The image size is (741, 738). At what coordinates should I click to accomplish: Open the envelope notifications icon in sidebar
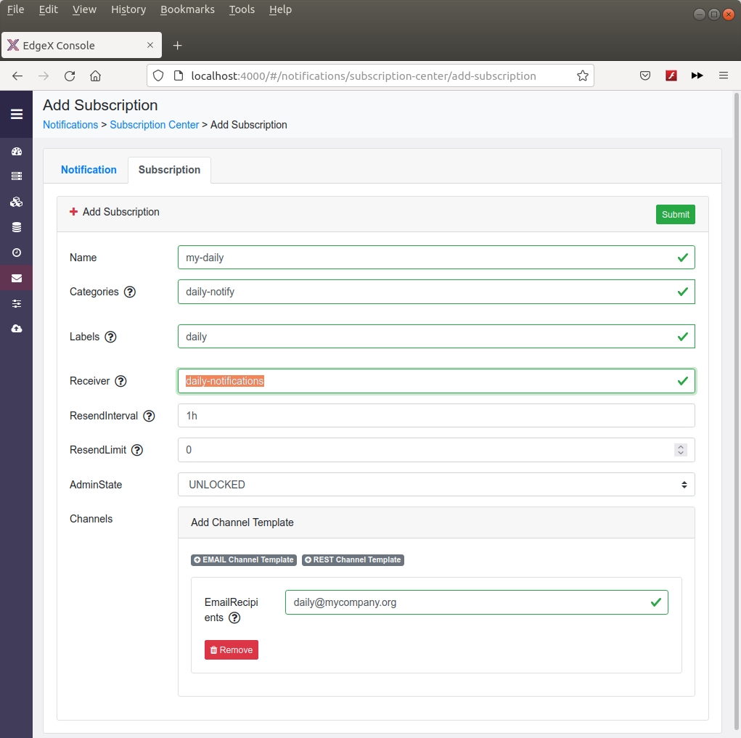17,278
